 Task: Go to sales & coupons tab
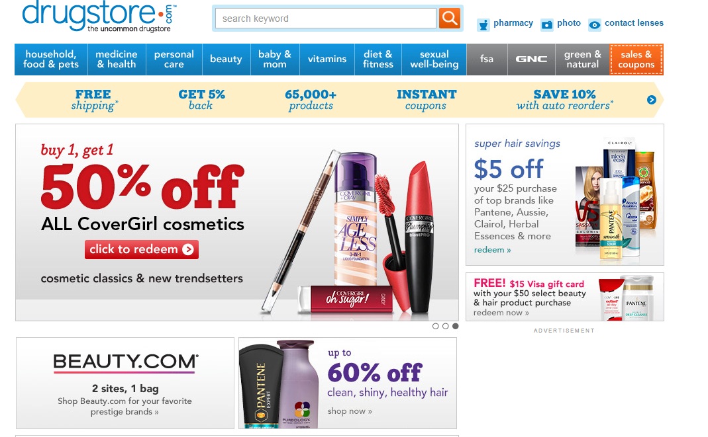tap(636, 59)
